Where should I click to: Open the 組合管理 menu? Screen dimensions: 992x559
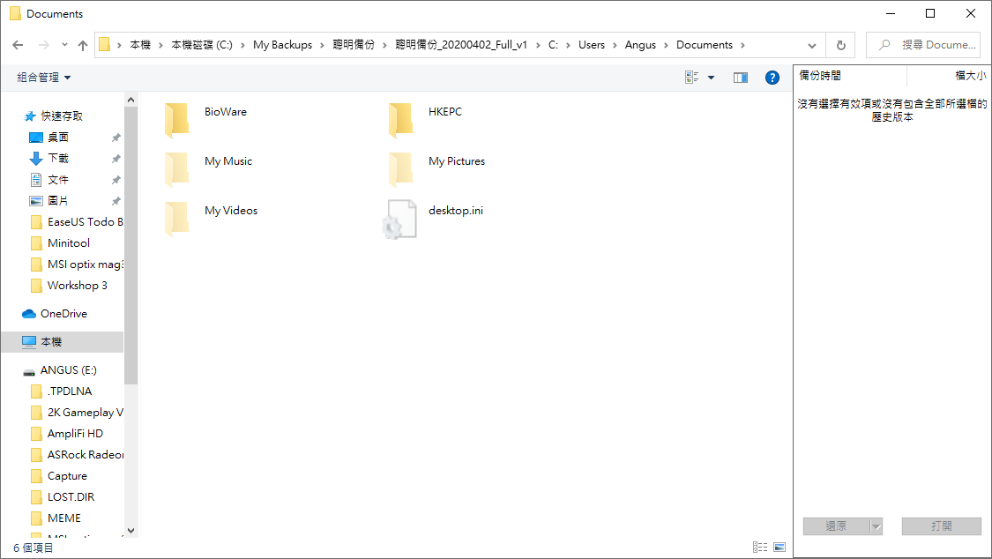tap(44, 77)
